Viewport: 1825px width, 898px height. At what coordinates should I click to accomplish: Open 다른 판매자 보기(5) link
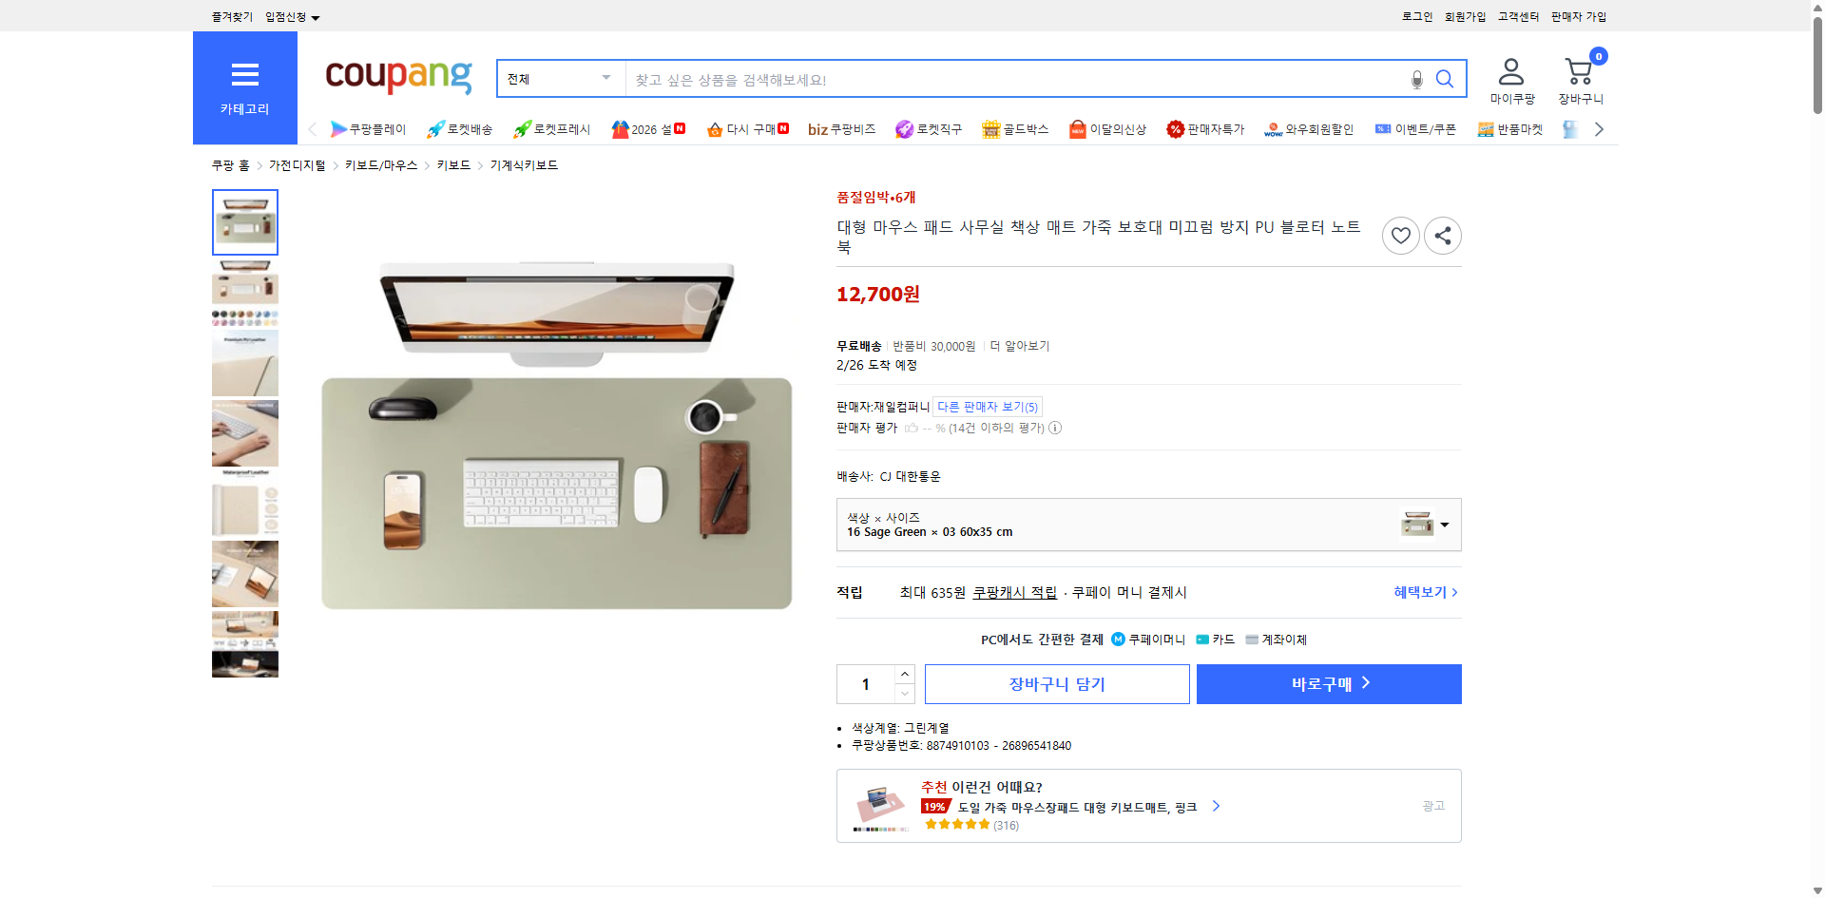click(x=987, y=407)
